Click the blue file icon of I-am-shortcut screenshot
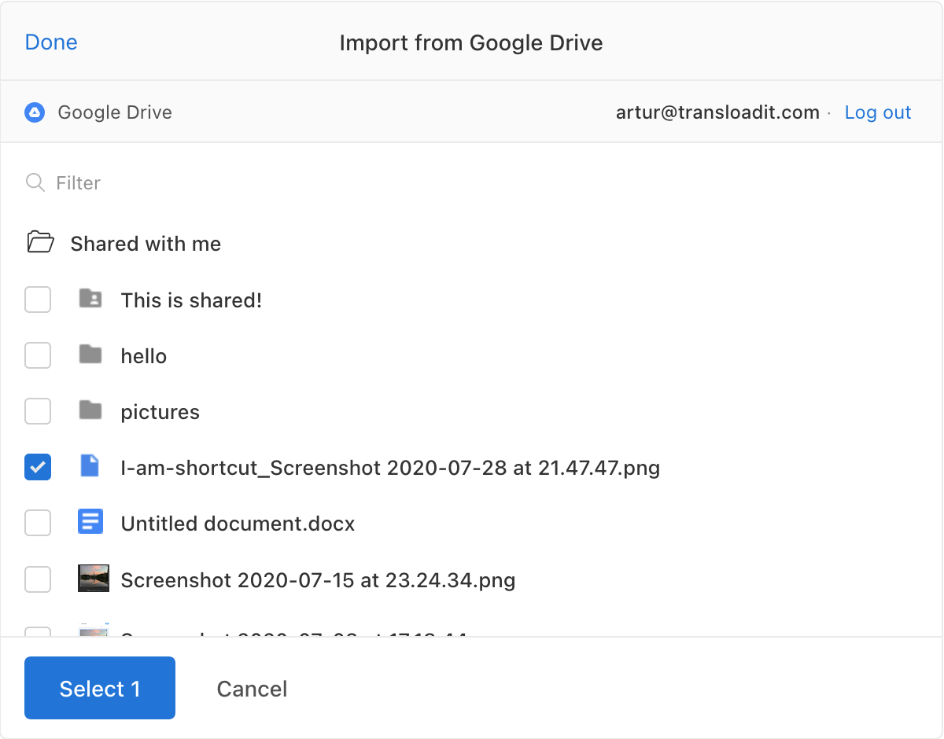The height and width of the screenshot is (739, 944). pyautogui.click(x=90, y=466)
